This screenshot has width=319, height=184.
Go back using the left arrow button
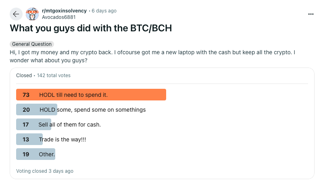coord(16,14)
